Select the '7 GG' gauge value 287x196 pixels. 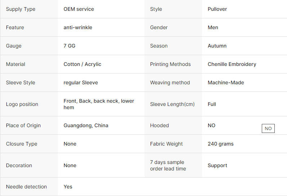coord(69,46)
